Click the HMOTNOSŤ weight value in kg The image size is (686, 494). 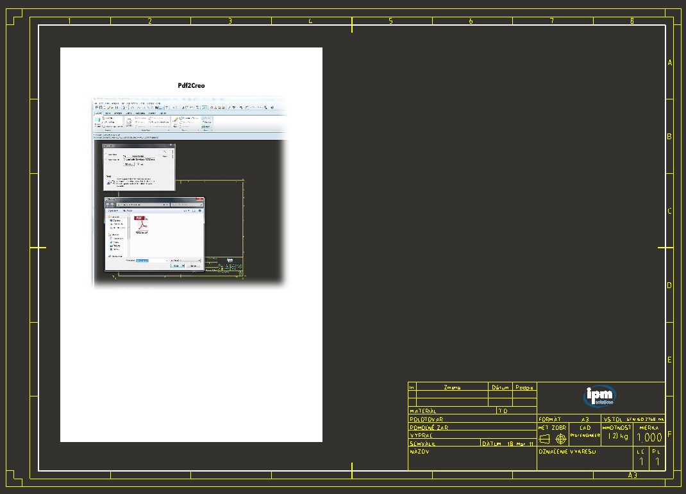coord(617,436)
